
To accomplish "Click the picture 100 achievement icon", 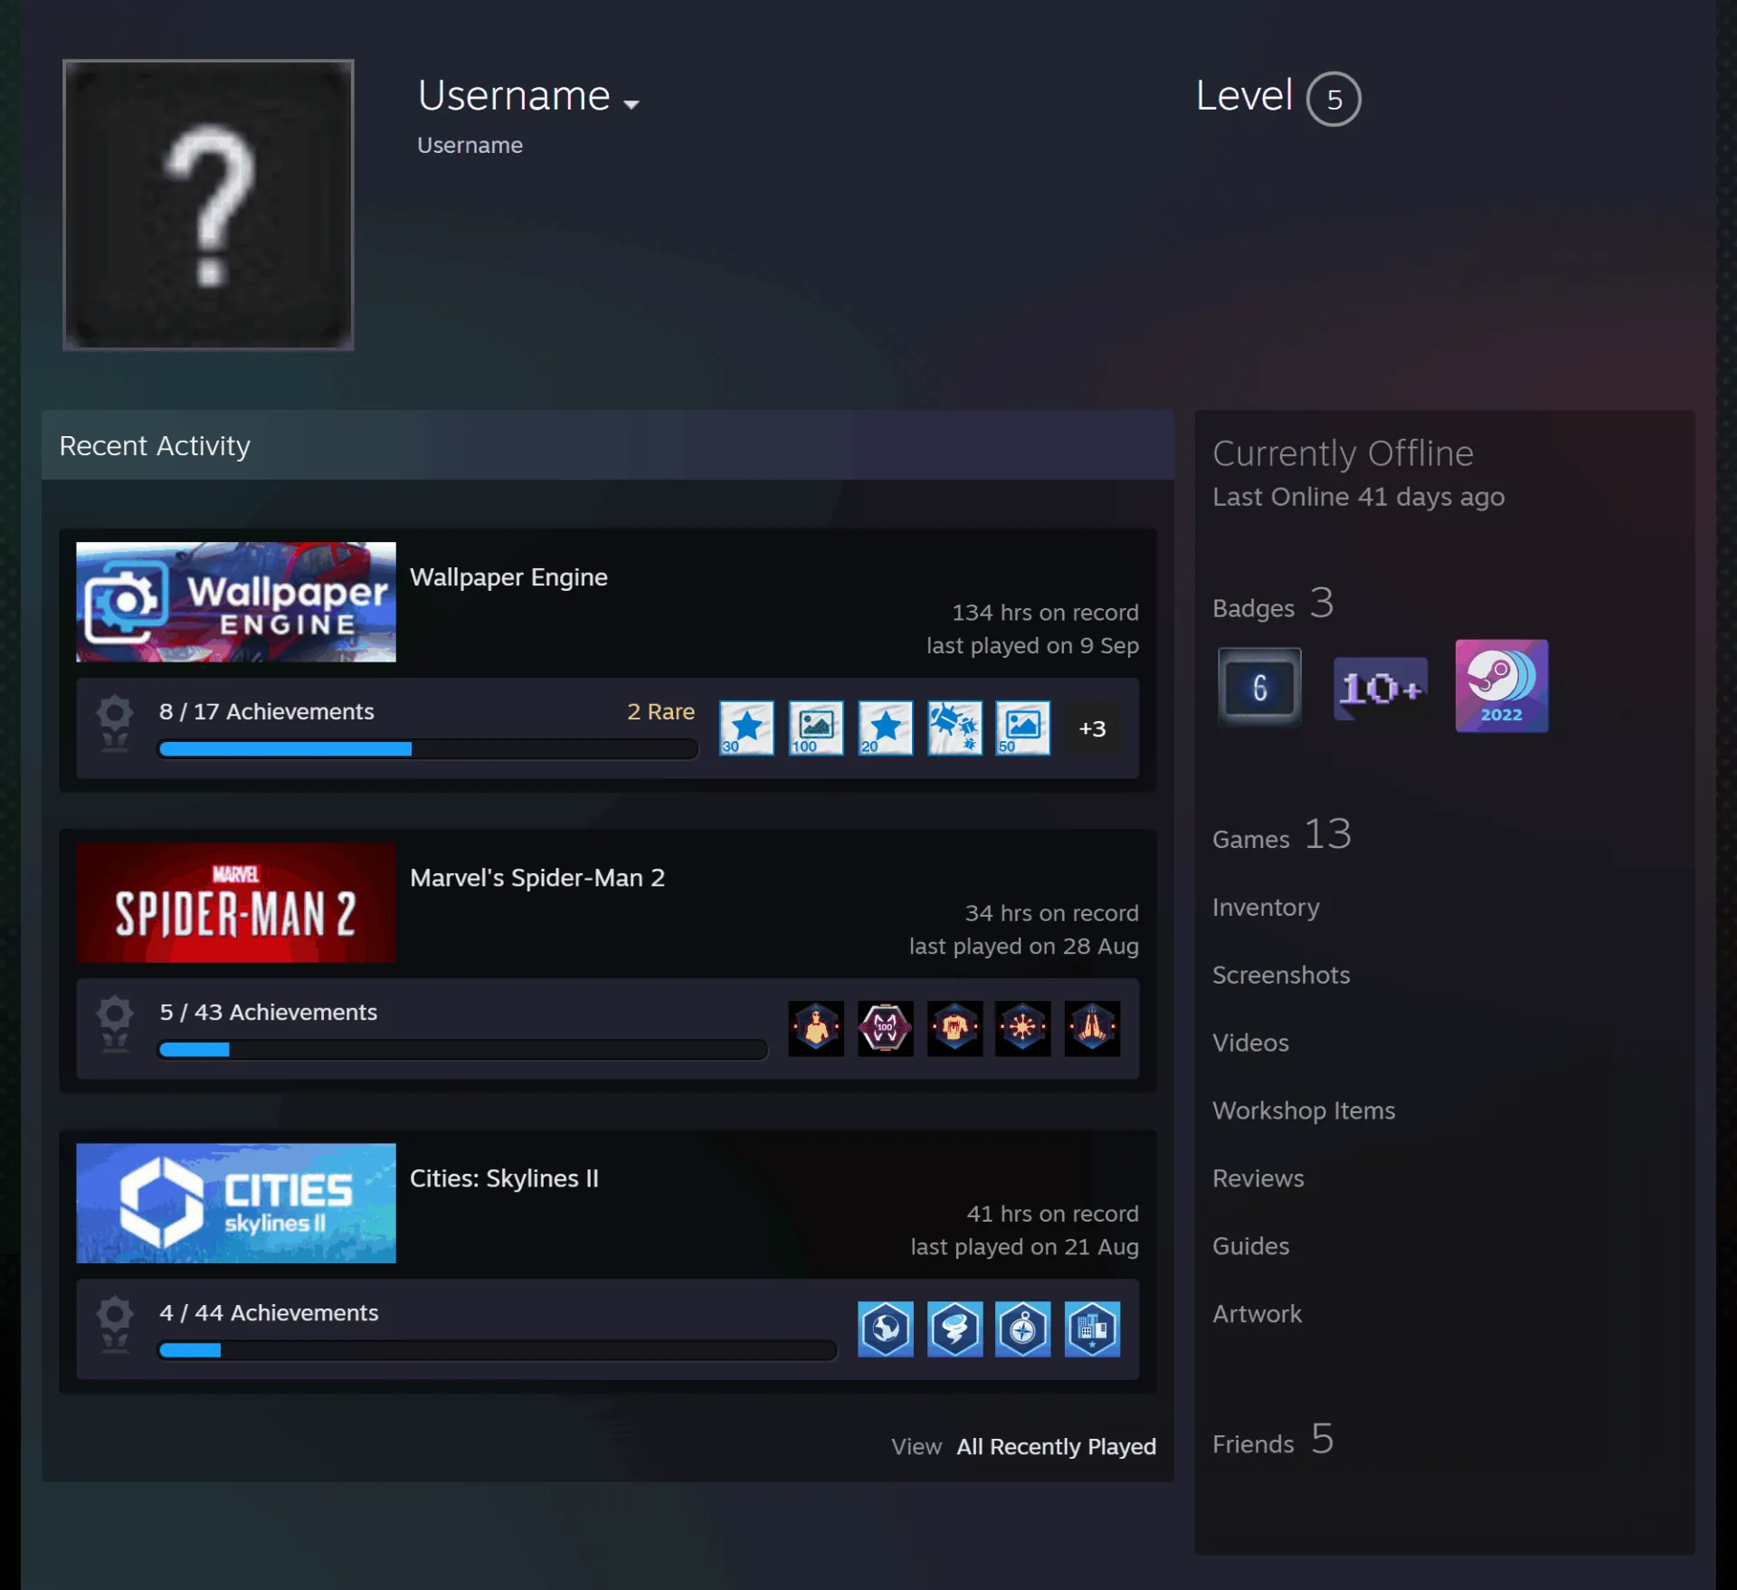I will coord(815,728).
